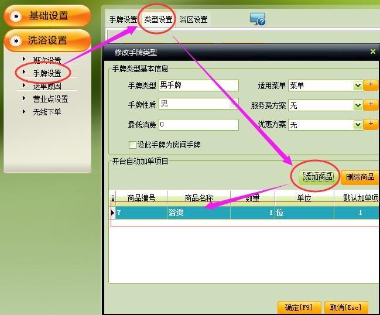Switch to the 手牌设置 tab

[x=123, y=19]
